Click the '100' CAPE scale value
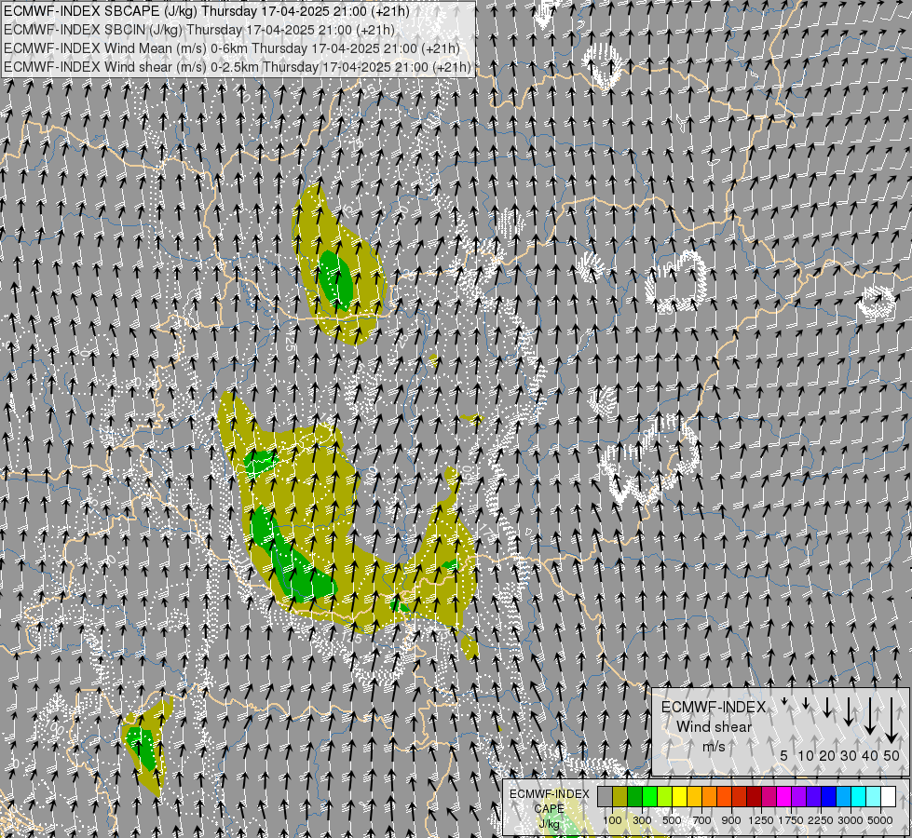 pyautogui.click(x=612, y=820)
